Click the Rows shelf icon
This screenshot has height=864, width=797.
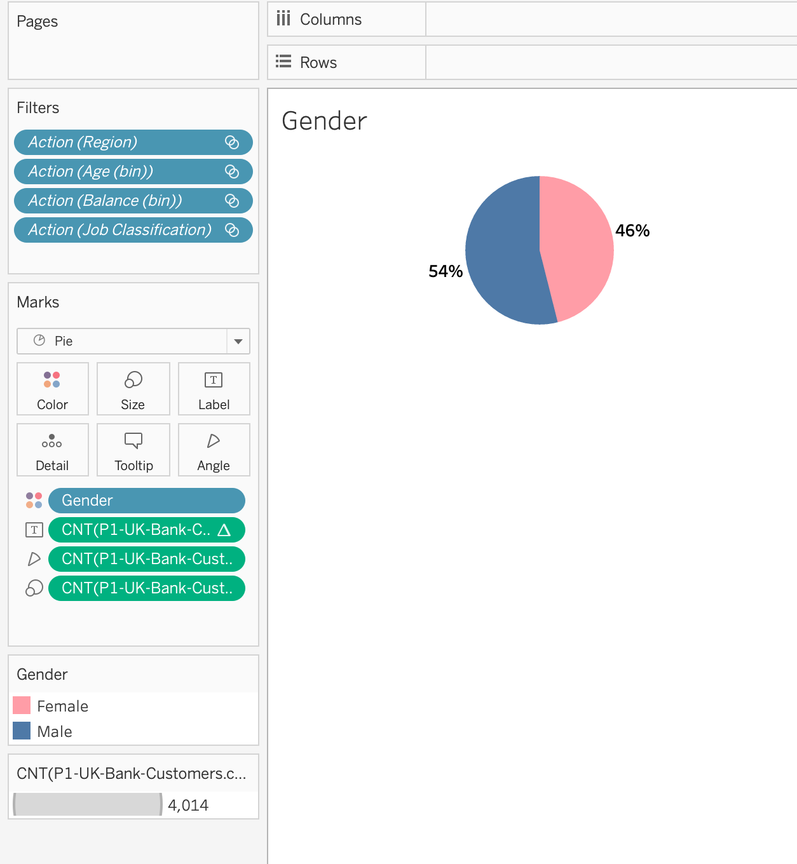[283, 62]
